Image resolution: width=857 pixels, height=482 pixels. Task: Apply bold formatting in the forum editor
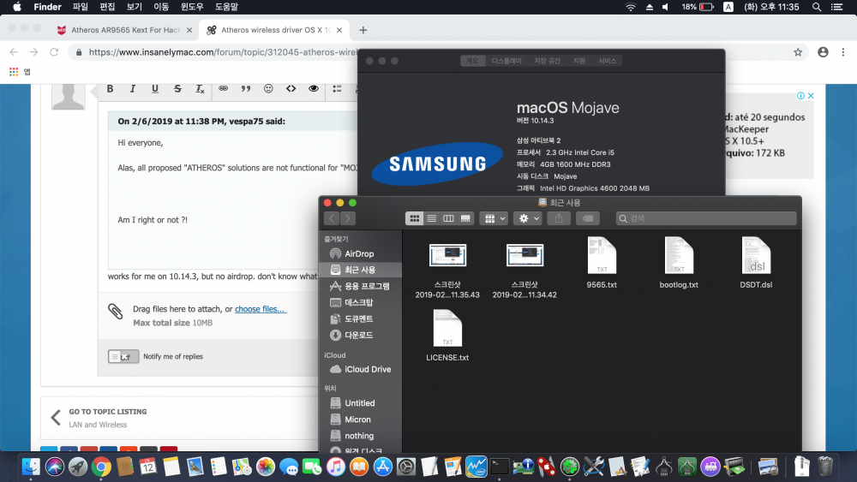(x=110, y=88)
